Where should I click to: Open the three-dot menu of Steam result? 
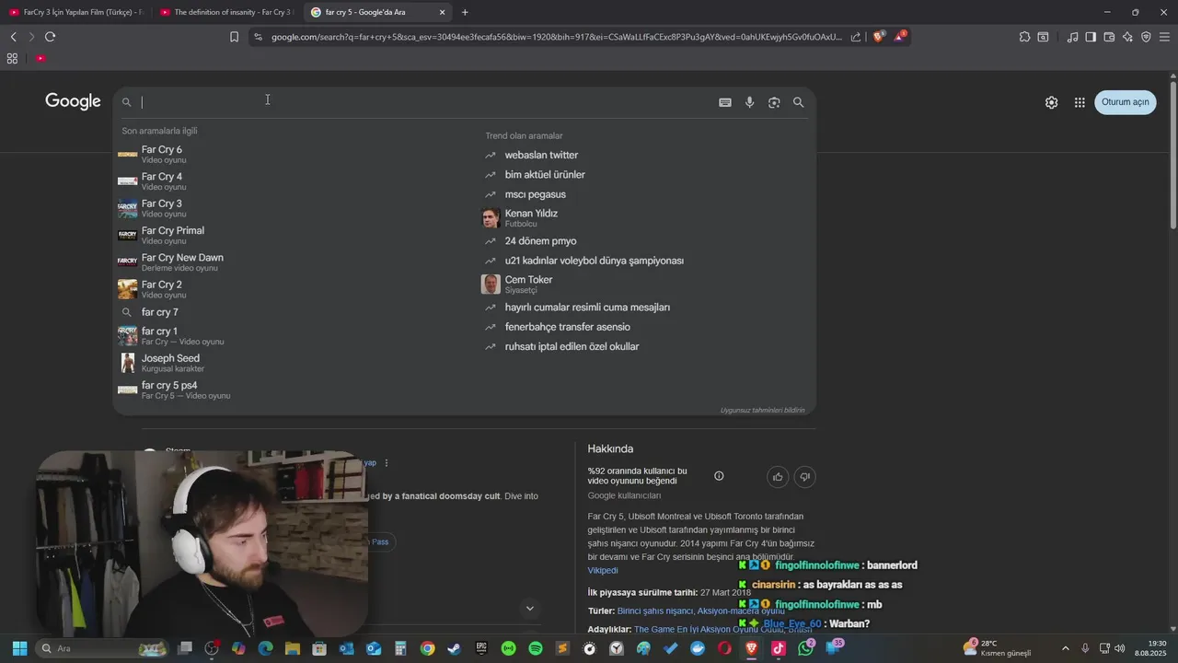point(387,462)
